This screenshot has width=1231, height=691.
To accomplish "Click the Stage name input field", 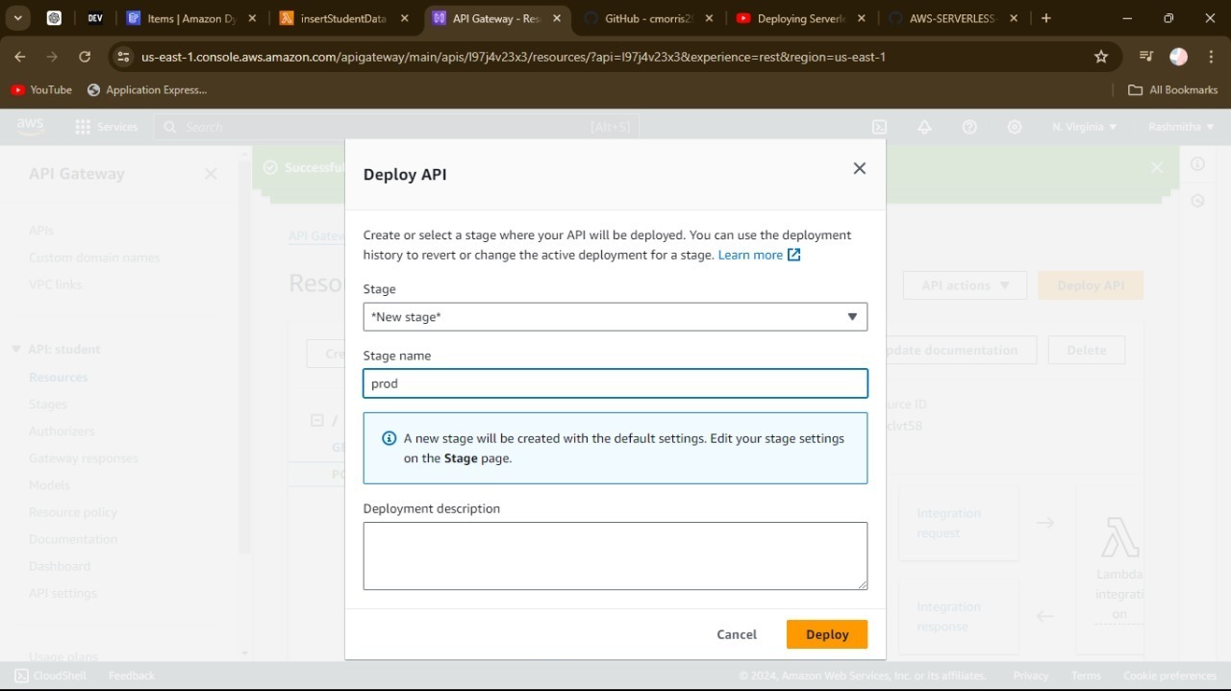I will coord(615,383).
